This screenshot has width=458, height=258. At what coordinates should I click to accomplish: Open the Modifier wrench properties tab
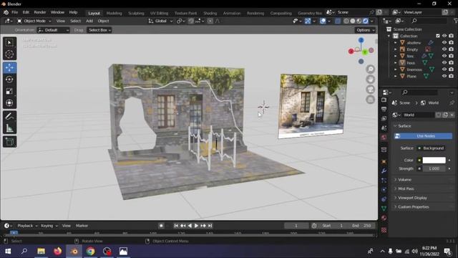384,171
